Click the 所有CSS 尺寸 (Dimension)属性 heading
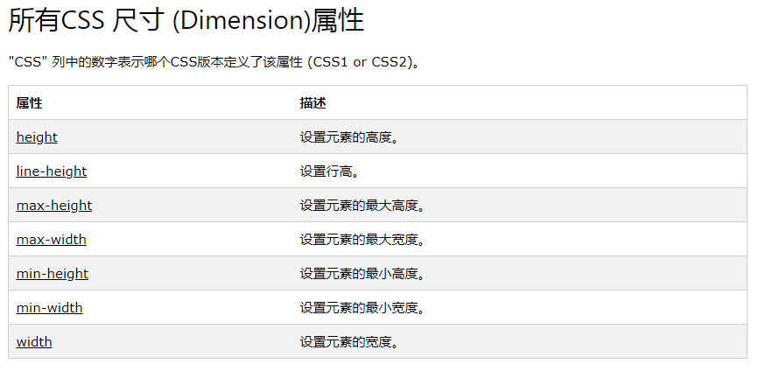 pos(186,21)
